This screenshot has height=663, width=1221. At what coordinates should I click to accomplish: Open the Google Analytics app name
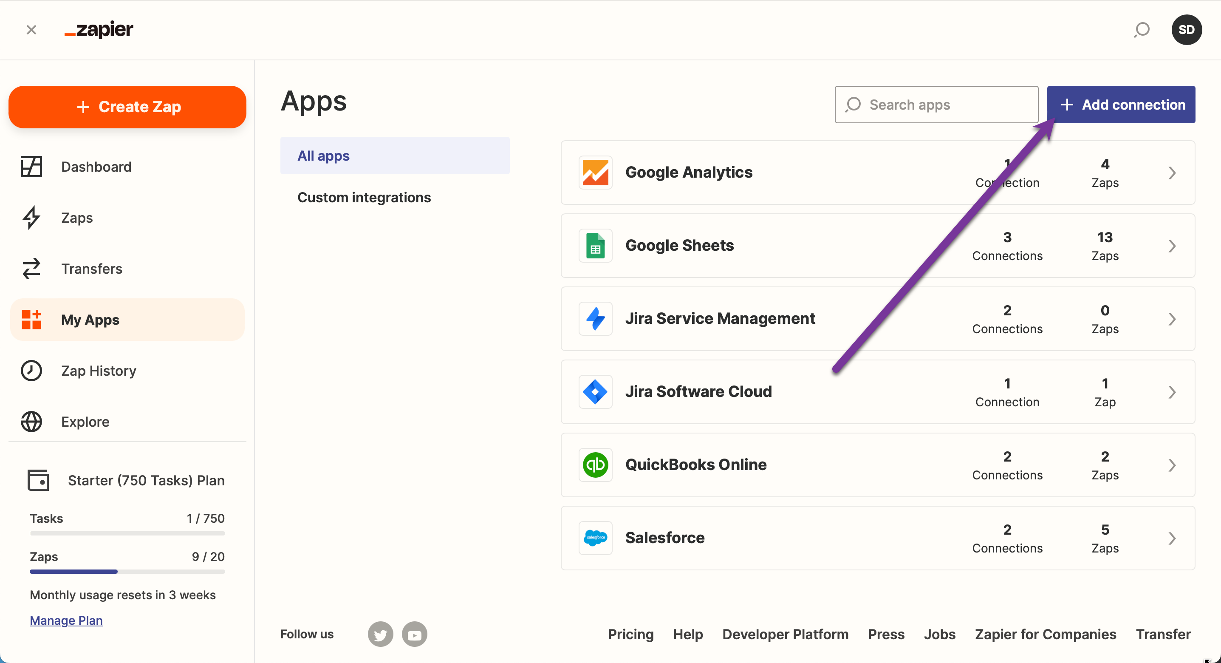[x=689, y=172]
